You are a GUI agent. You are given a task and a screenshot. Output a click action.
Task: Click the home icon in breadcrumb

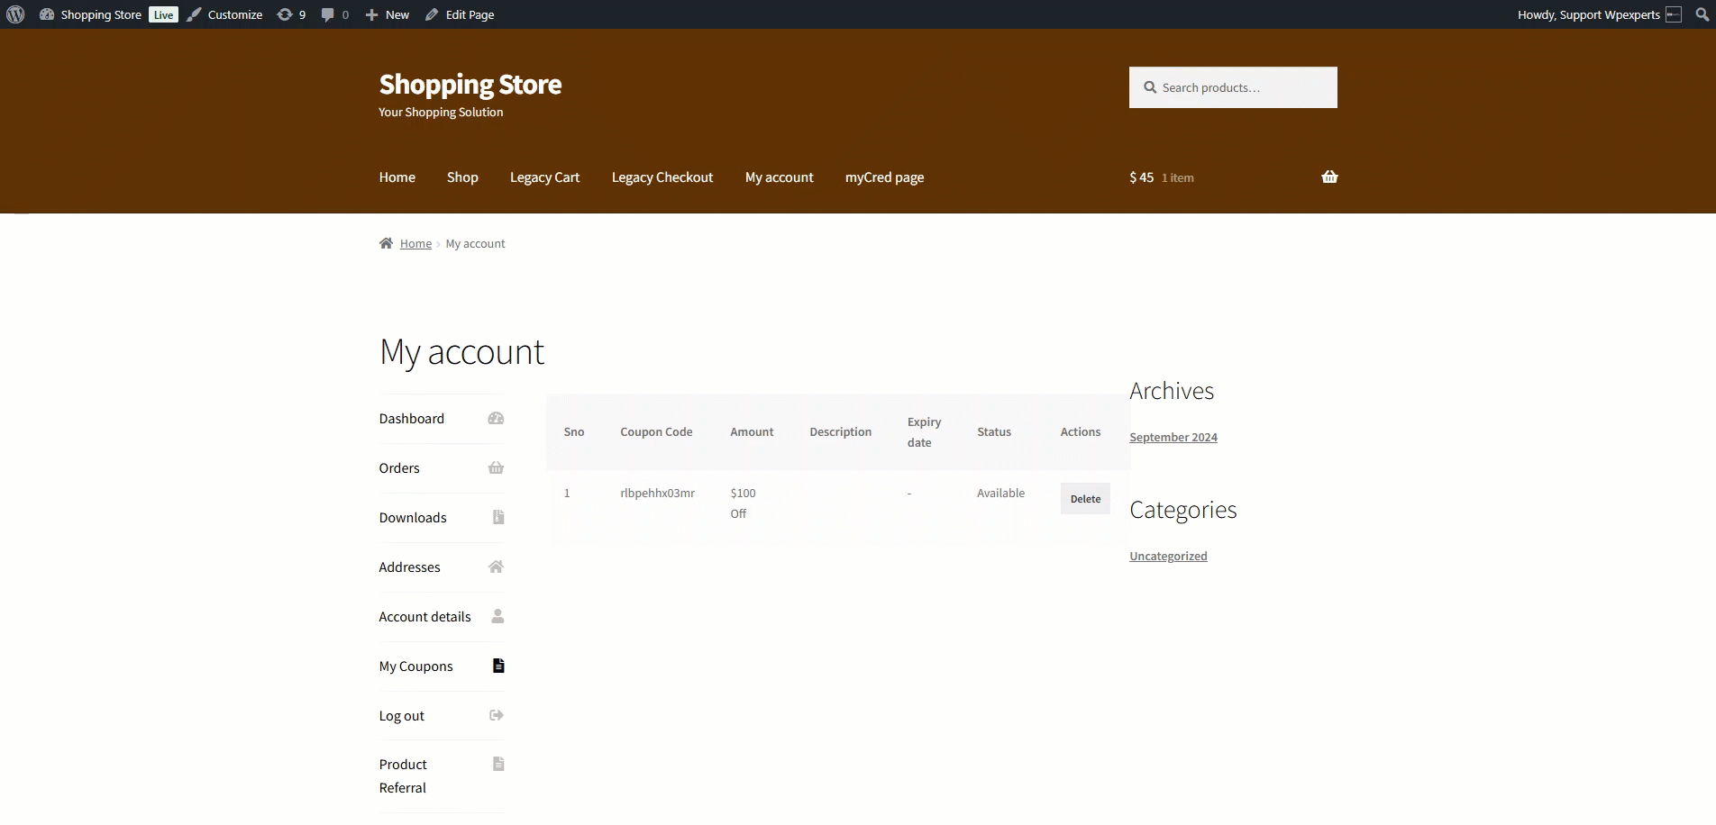pyautogui.click(x=386, y=243)
